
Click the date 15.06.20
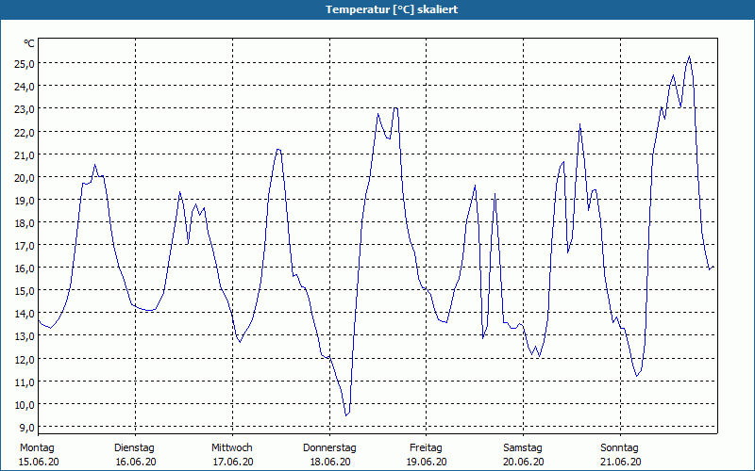point(39,462)
